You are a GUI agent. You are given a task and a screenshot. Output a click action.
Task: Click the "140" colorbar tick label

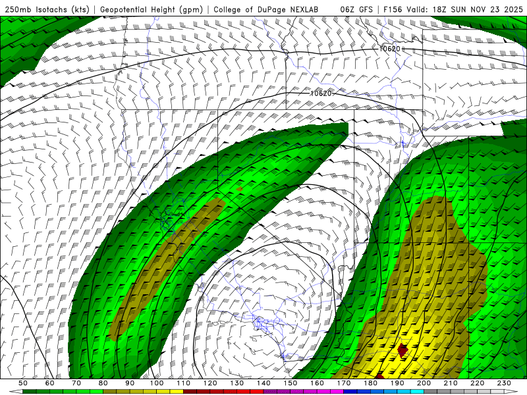[x=263, y=383]
